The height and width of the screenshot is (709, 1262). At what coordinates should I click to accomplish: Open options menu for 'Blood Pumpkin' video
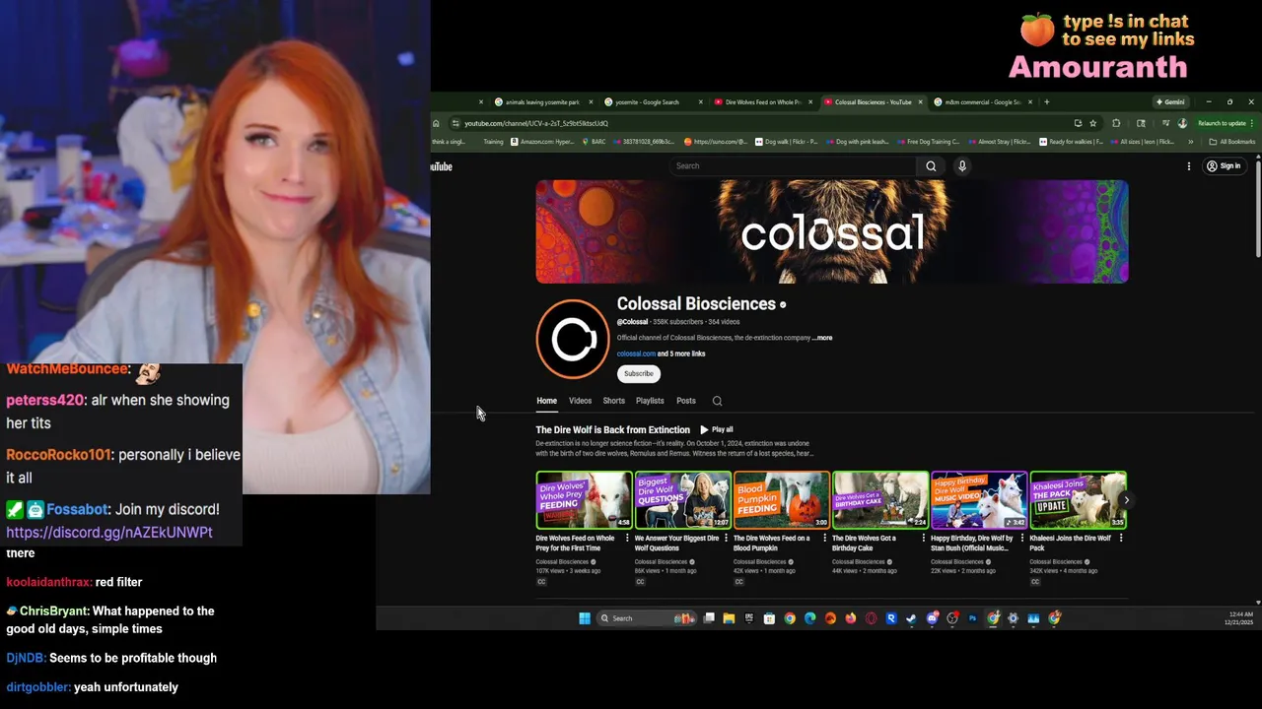tap(825, 539)
